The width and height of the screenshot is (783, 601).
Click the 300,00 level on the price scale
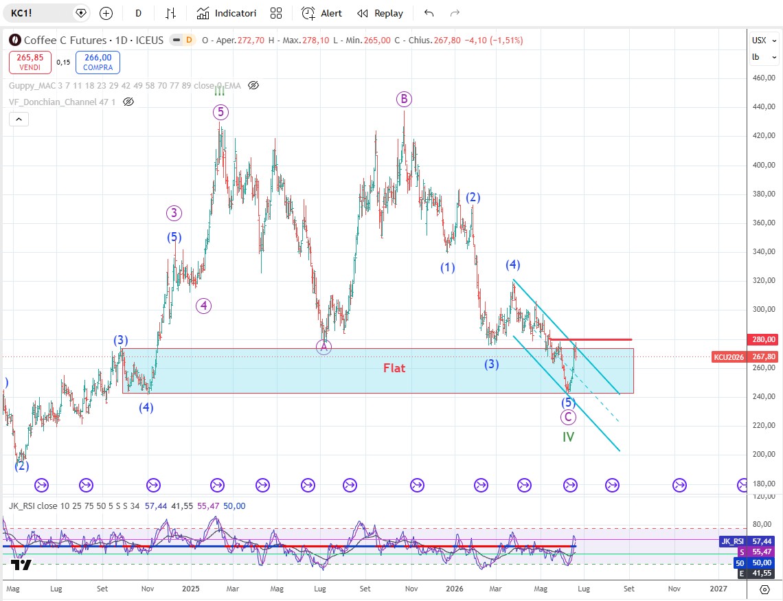click(764, 310)
